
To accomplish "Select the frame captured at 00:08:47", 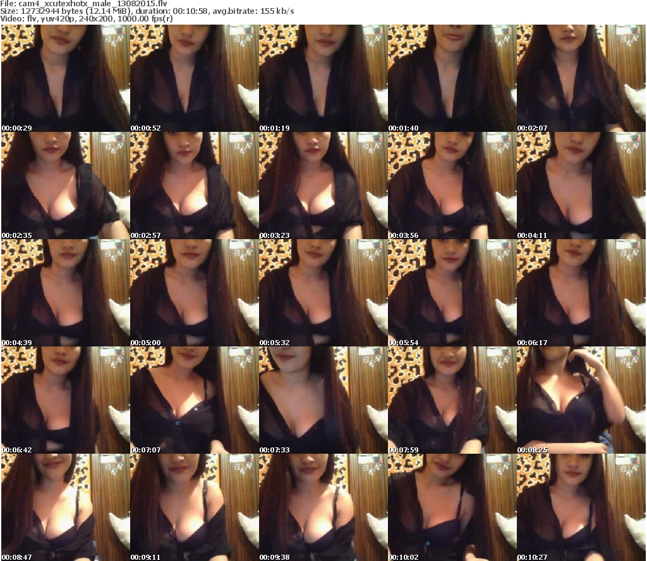I will click(x=66, y=507).
